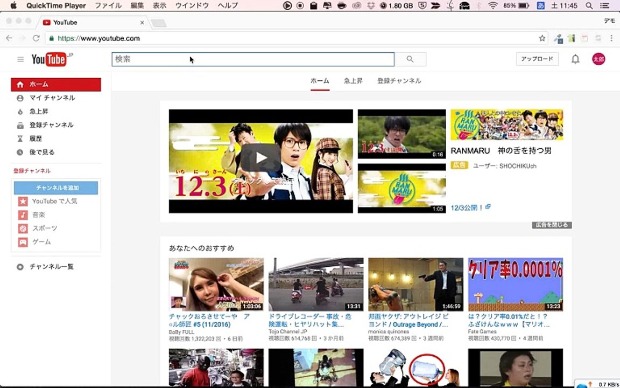Open the notifications bell

coord(575,59)
